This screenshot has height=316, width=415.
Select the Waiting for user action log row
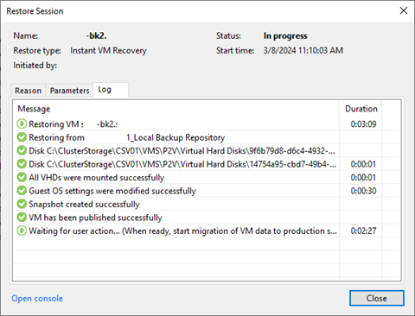[x=207, y=231]
